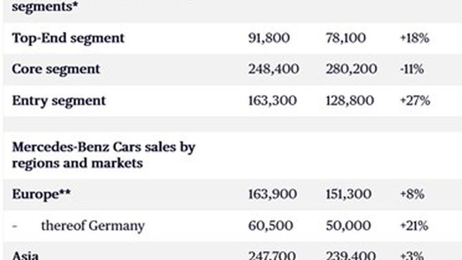Click the +21% change for Germany
The image size is (462, 260).
pos(414,226)
